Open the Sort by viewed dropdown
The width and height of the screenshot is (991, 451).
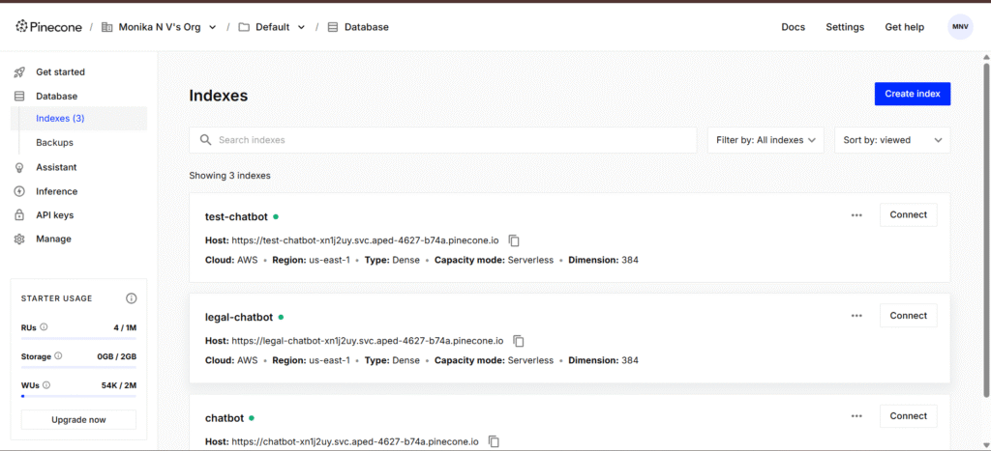coord(891,140)
